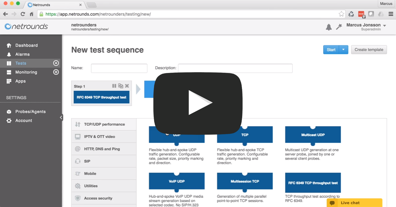Select SIP category tab
This screenshot has height=207, width=396.
(104, 161)
